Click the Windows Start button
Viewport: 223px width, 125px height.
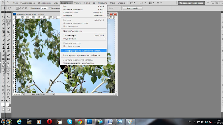click(9, 122)
